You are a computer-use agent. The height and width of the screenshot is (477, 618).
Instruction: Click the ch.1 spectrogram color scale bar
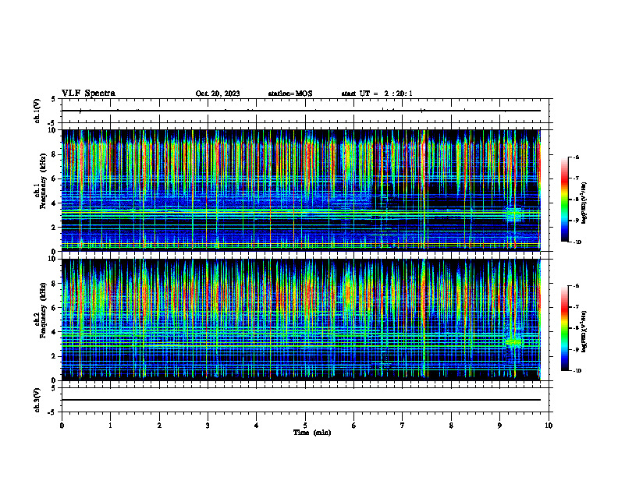click(564, 200)
